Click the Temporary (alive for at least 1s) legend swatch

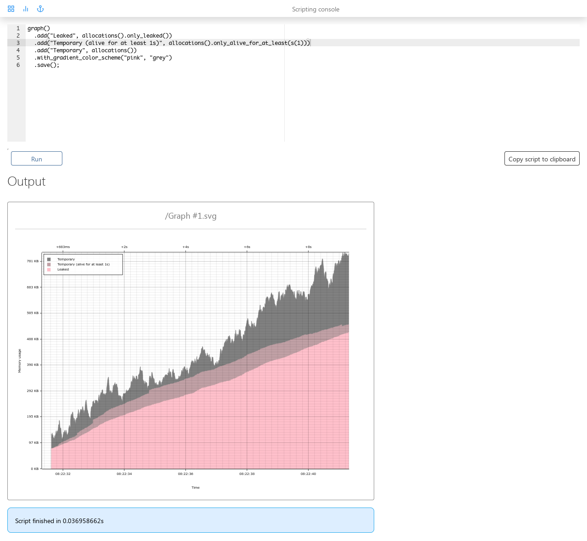(x=49, y=265)
